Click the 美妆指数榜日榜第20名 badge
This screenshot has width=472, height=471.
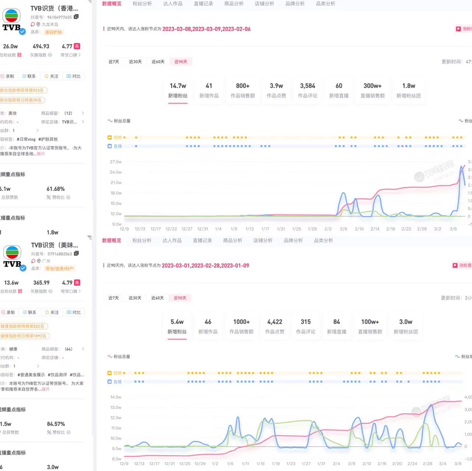pyautogui.click(x=22, y=100)
